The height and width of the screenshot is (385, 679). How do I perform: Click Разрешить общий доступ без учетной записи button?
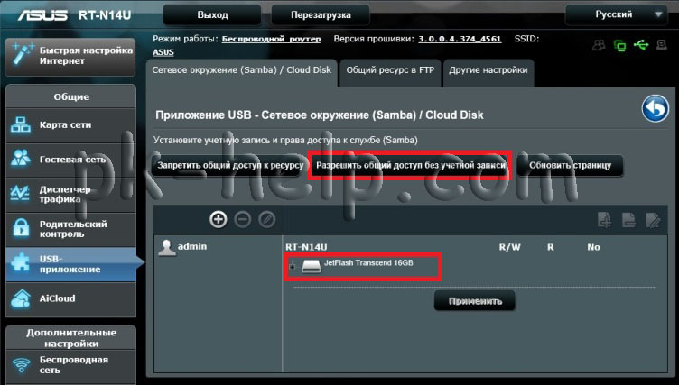(410, 166)
